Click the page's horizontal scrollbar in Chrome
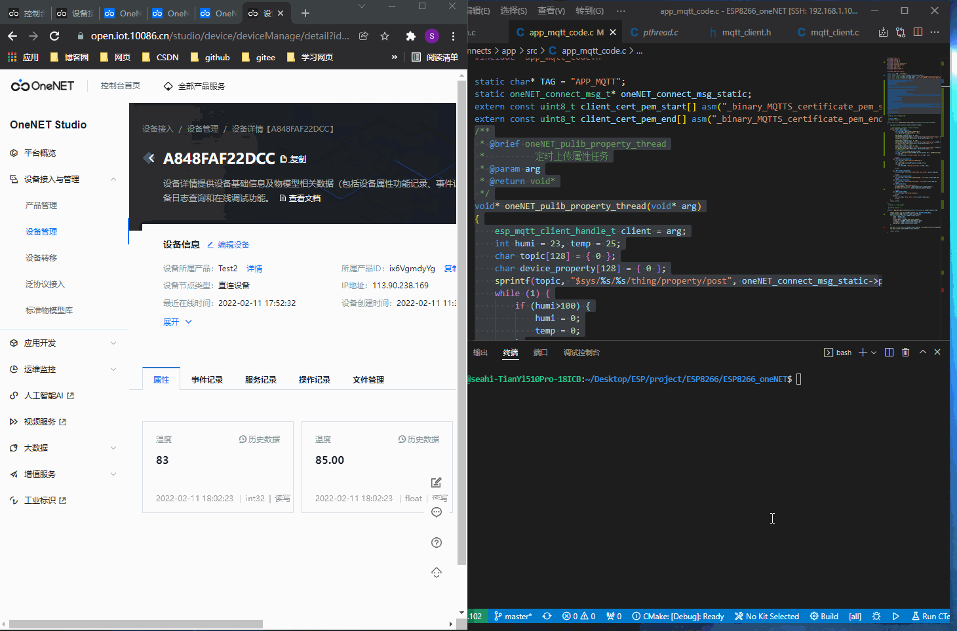The image size is (957, 631). [x=136, y=624]
